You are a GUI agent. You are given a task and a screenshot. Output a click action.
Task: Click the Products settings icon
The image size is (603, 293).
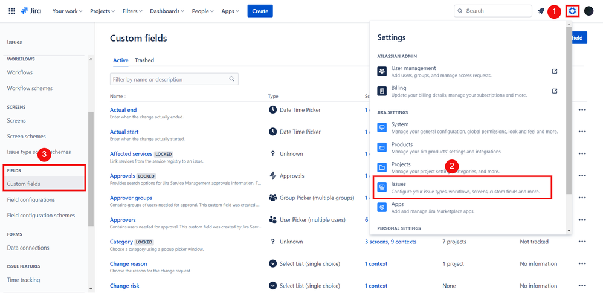click(382, 147)
